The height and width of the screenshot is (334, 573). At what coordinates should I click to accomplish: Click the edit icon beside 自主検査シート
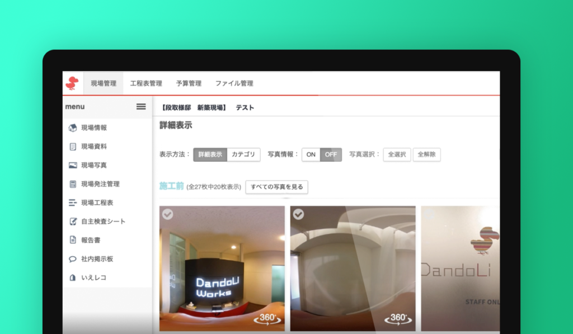coord(73,222)
